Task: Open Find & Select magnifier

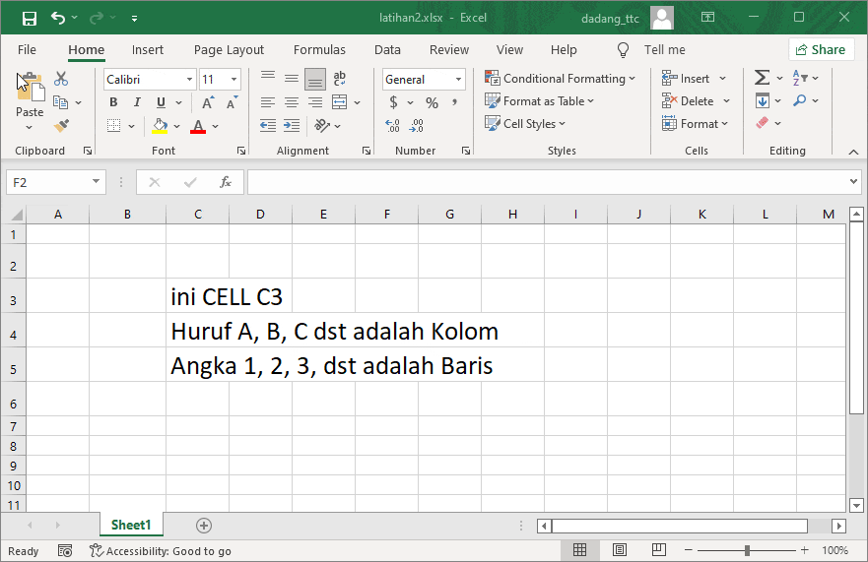Action: 799,100
